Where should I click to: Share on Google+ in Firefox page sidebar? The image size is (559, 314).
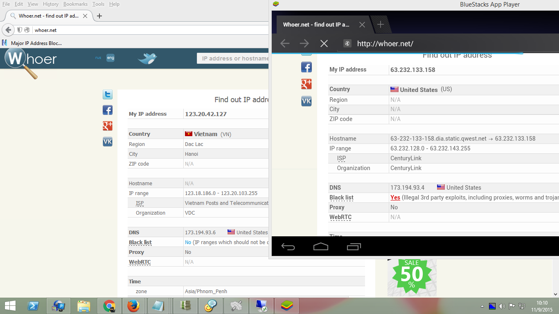click(107, 126)
